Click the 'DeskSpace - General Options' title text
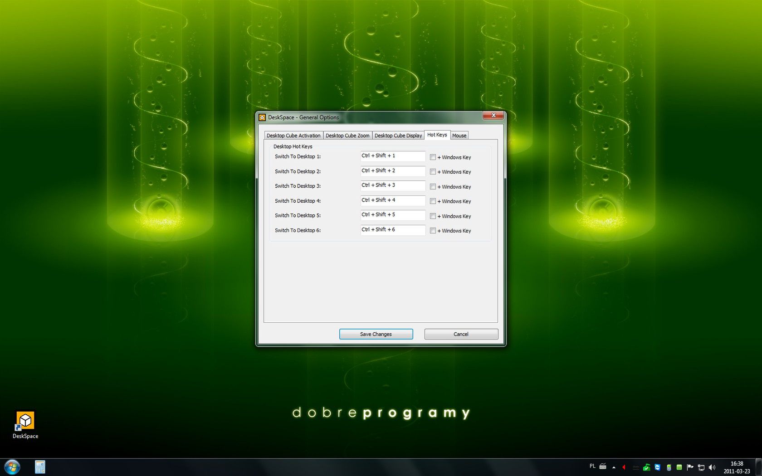This screenshot has height=476, width=762. 303,117
